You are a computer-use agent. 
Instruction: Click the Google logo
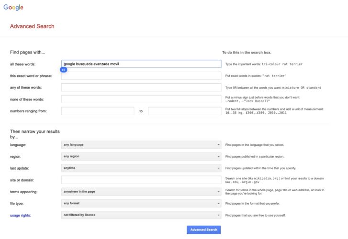pyautogui.click(x=13, y=8)
